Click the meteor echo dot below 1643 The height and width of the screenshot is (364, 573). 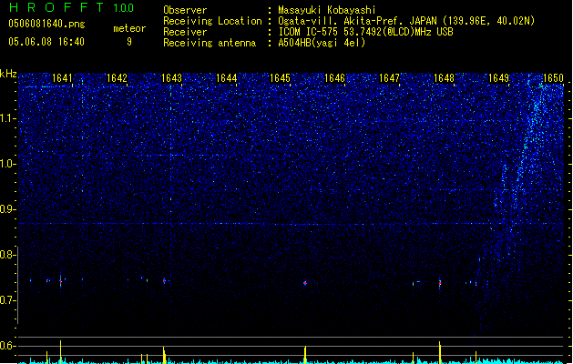pyautogui.click(x=164, y=281)
